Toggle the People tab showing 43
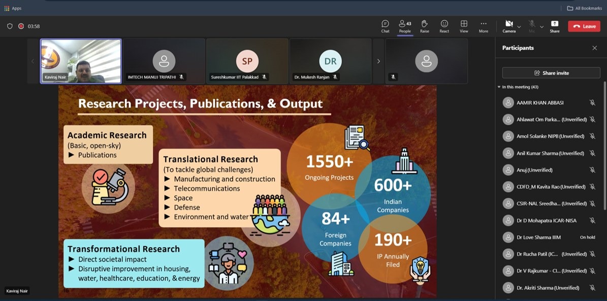The height and width of the screenshot is (301, 607). (405, 26)
